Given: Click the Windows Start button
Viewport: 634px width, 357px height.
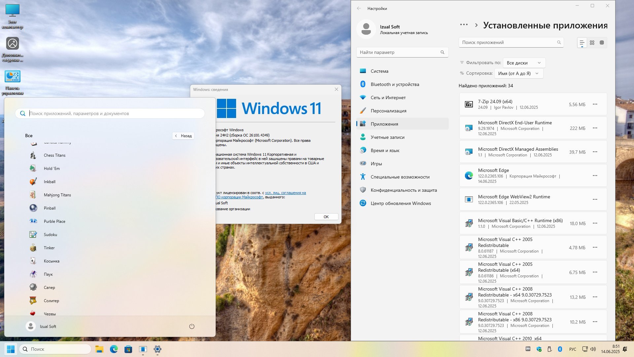Looking at the screenshot, I should [11, 349].
